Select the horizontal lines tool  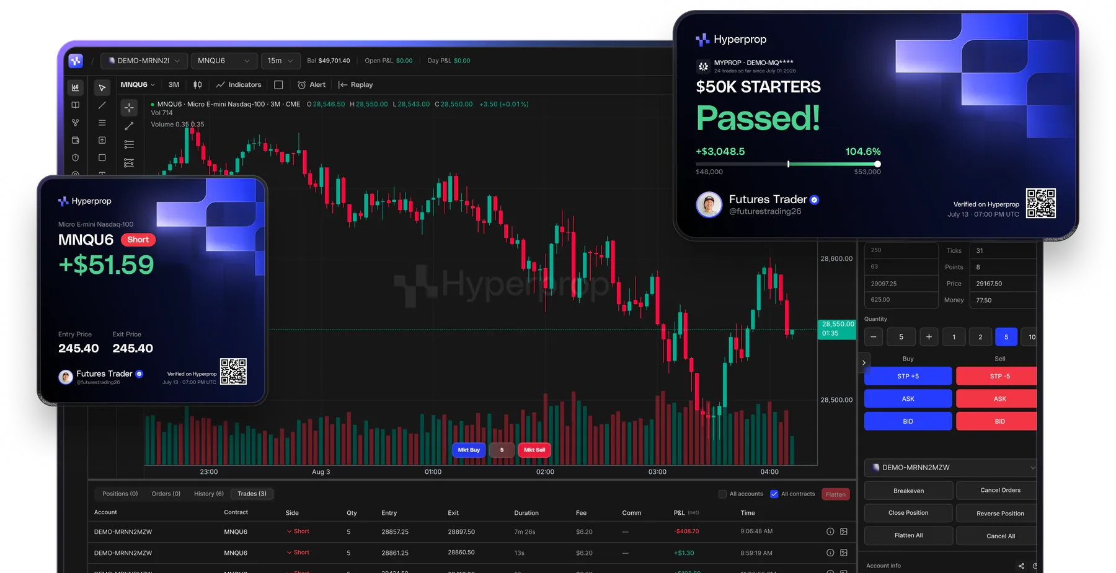coord(102,123)
